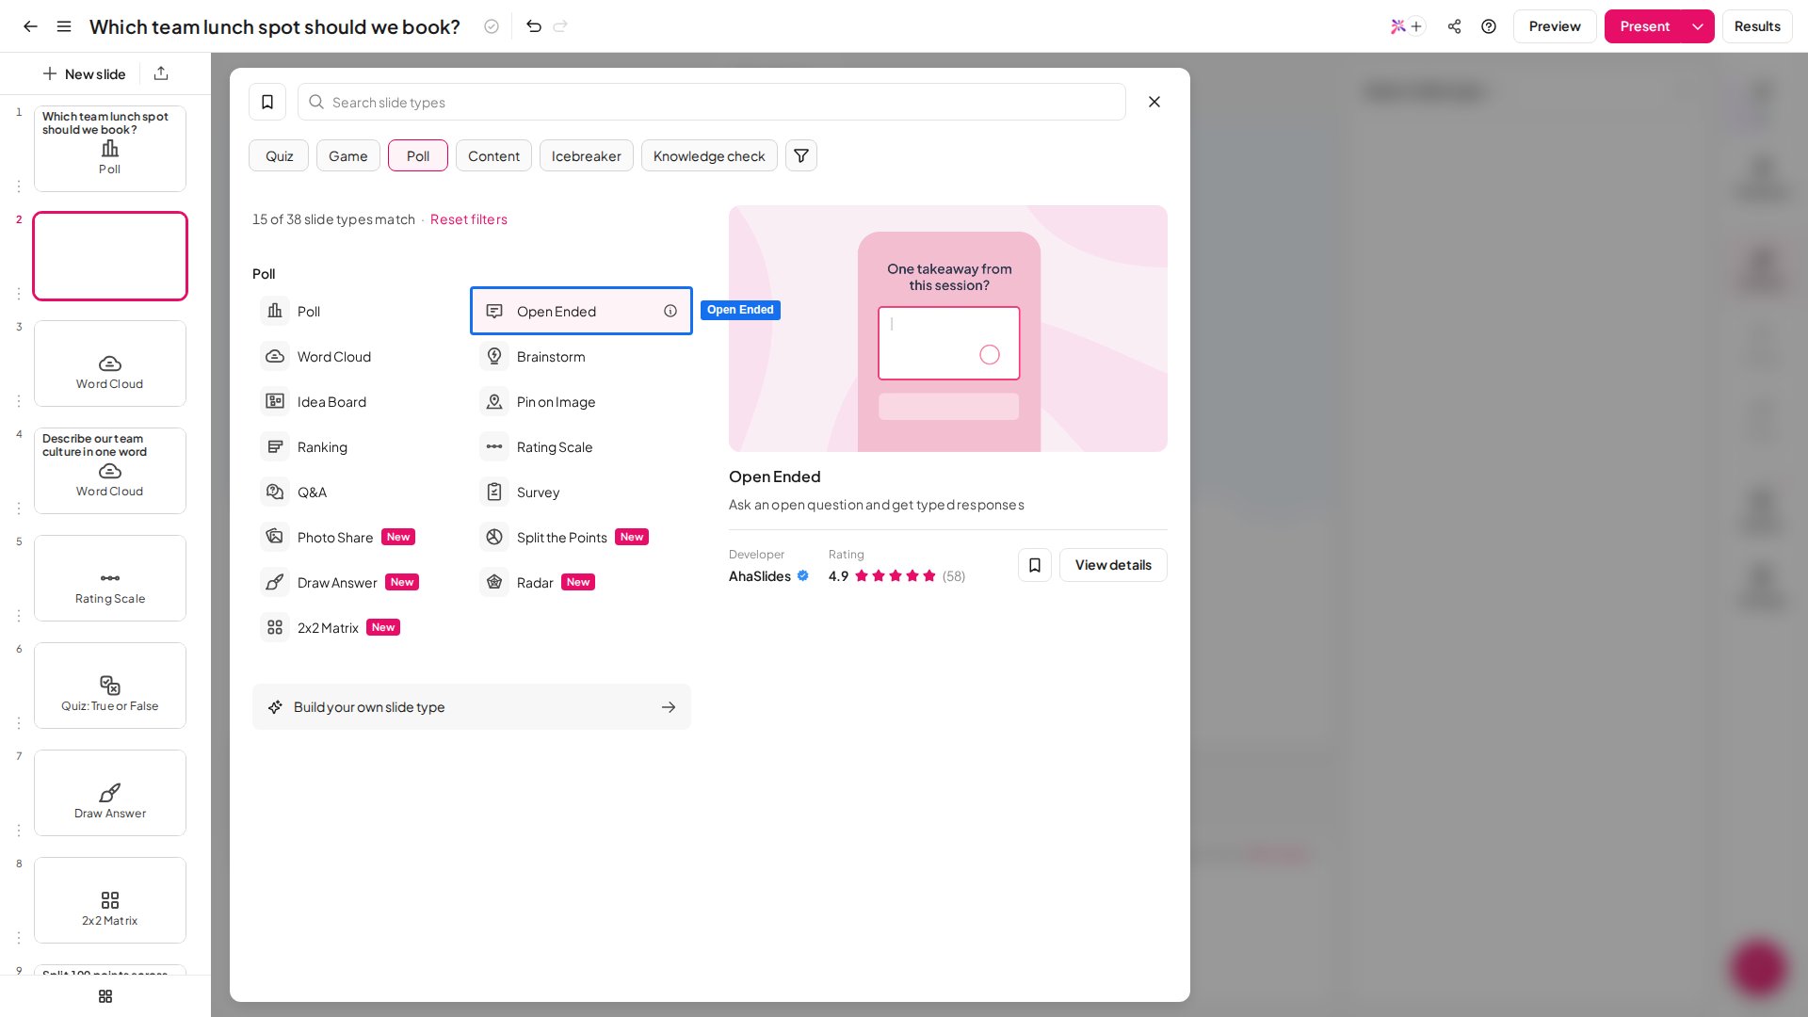Switch to grid view at sidebar bottom
The width and height of the screenshot is (1808, 1017).
point(105,996)
